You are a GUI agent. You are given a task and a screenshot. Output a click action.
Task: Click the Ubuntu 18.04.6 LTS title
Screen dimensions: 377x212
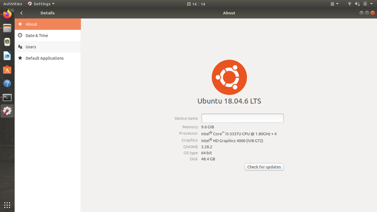(229, 101)
